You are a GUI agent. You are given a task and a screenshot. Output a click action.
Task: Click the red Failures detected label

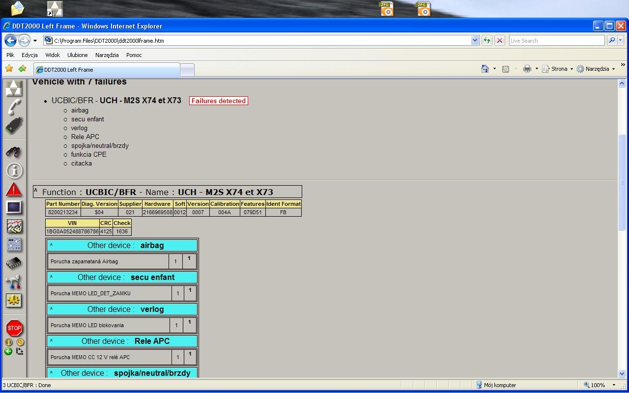click(219, 101)
